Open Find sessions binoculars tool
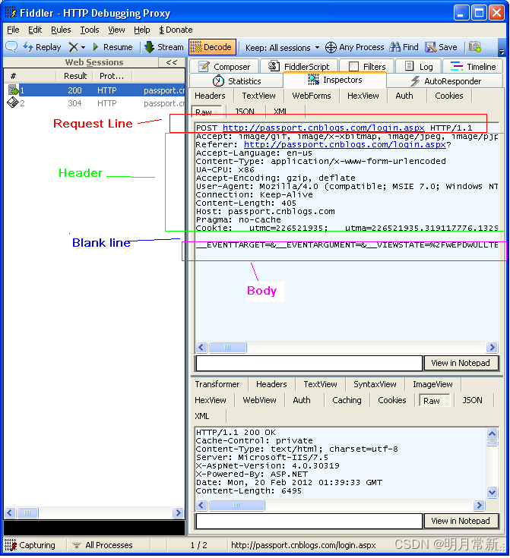This screenshot has width=510, height=558. coord(404,47)
